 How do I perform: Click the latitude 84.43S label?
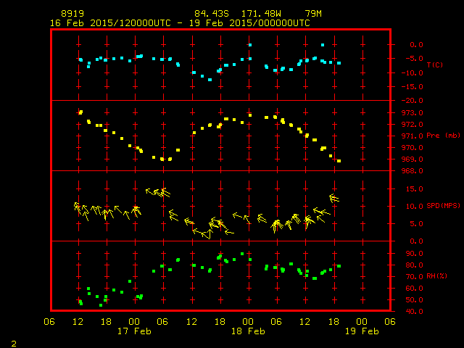tap(212, 14)
